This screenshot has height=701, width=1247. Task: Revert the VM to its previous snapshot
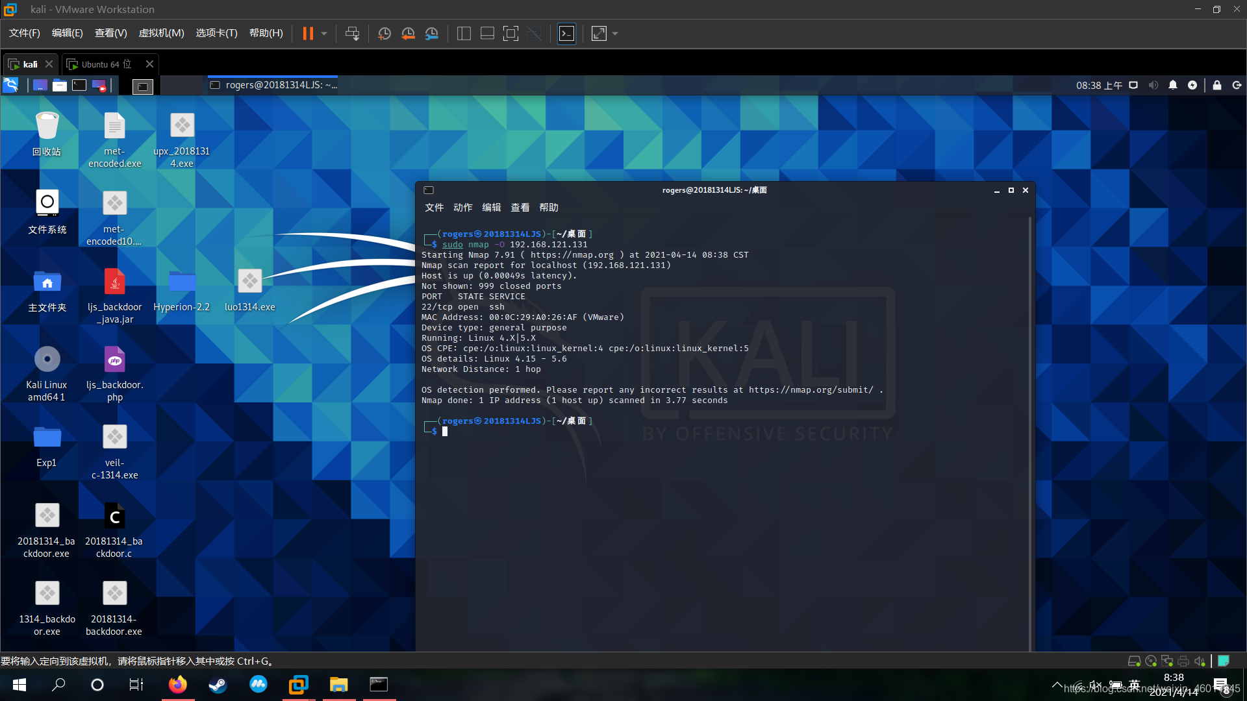coord(408,34)
